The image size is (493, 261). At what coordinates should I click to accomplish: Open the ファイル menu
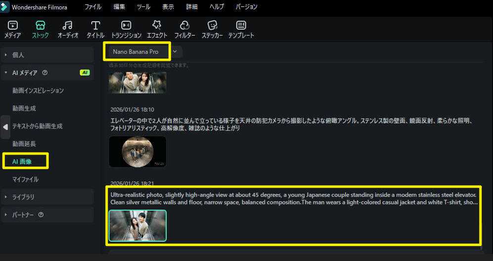click(93, 6)
